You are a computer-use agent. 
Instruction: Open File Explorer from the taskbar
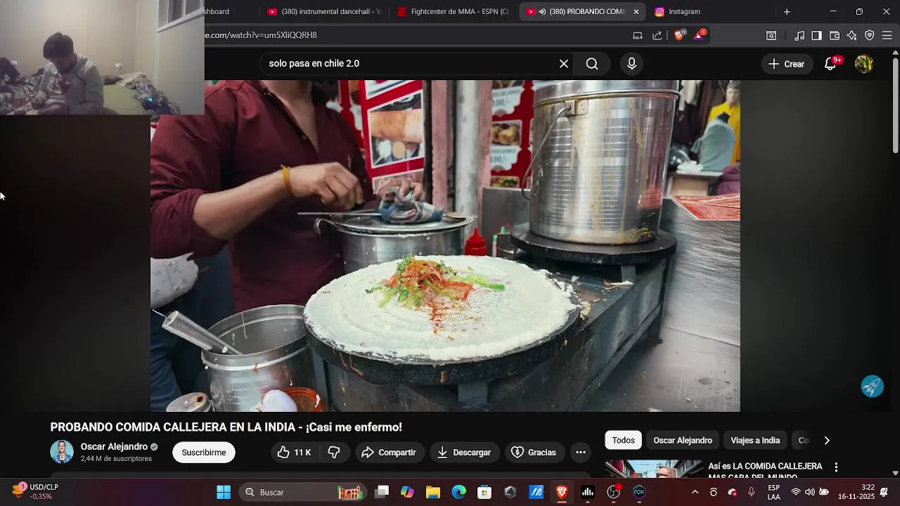point(433,493)
